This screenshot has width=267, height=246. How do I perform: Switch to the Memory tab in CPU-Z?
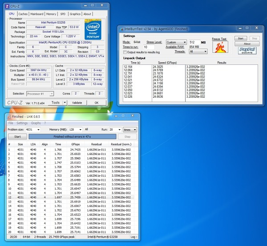51,14
